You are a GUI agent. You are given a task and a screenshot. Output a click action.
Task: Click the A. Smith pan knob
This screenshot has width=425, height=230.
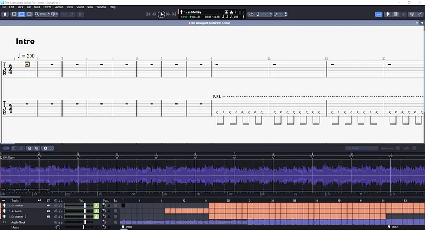103,211
